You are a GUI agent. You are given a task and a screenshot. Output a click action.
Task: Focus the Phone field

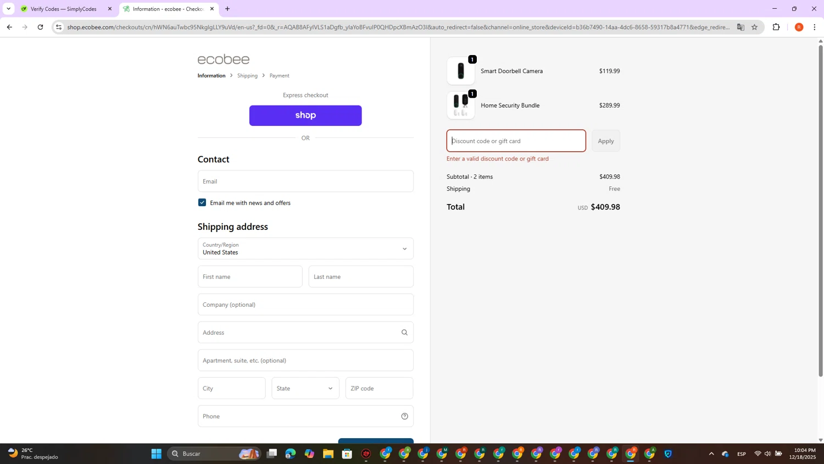pyautogui.click(x=305, y=416)
